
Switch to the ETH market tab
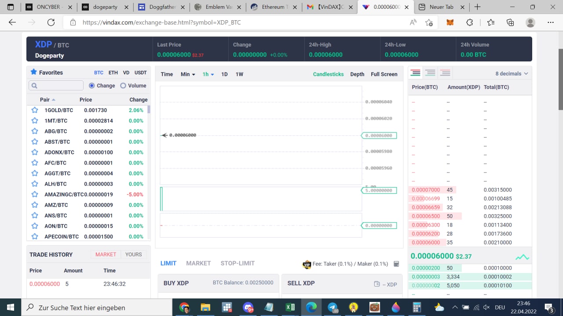(x=113, y=72)
